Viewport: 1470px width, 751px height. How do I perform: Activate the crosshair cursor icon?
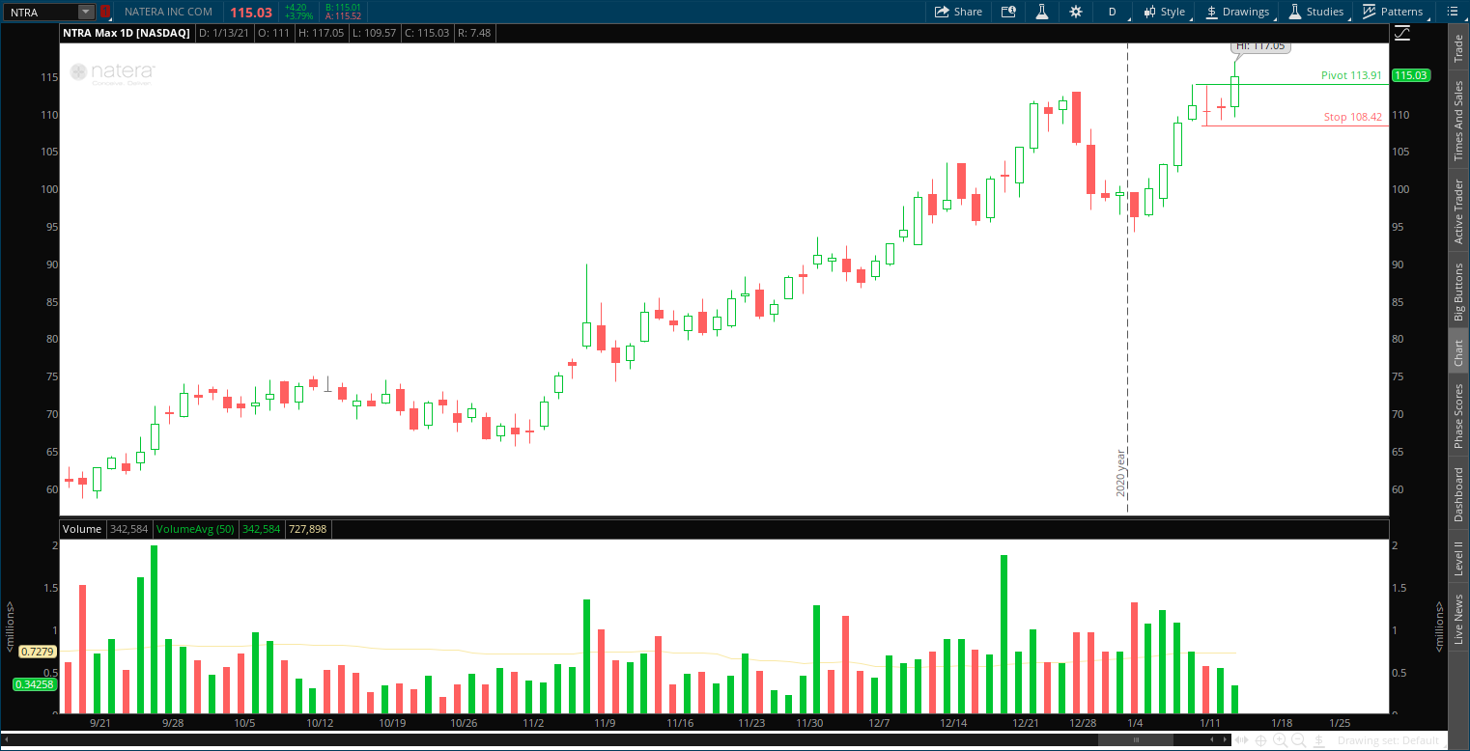pos(1261,740)
